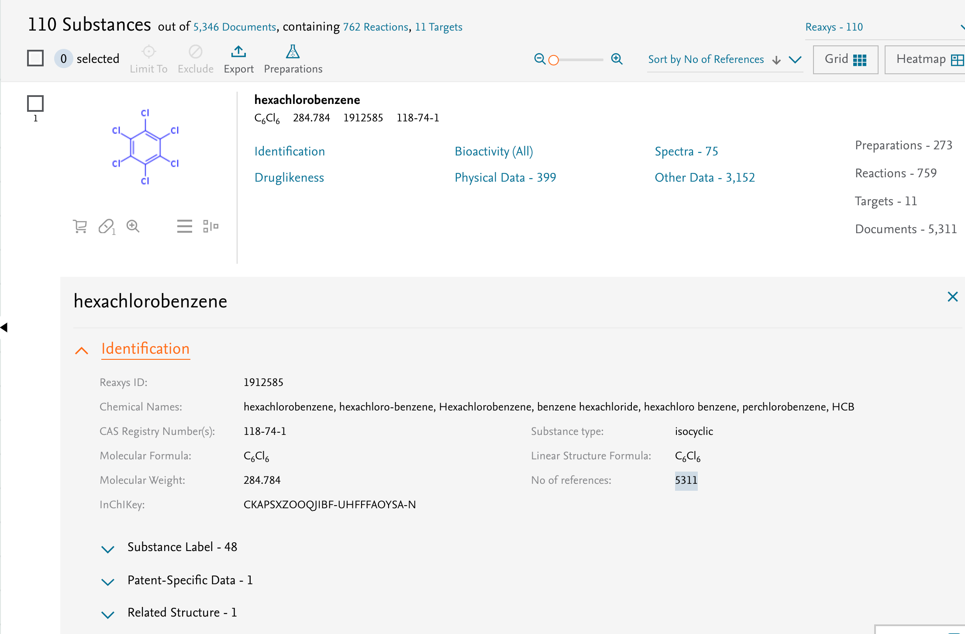The width and height of the screenshot is (965, 634).
Task: Click the three-line list view icon
Action: (x=185, y=226)
